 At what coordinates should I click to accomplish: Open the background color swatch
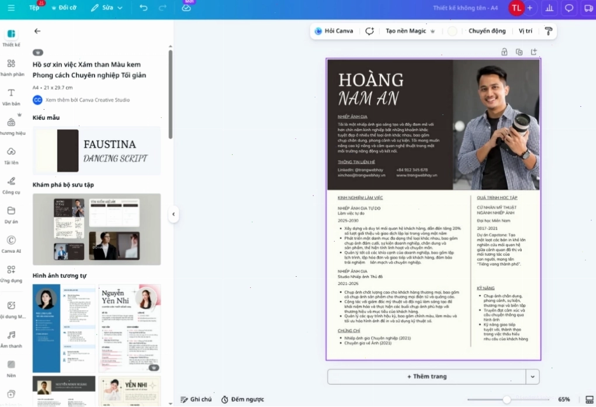tap(452, 31)
